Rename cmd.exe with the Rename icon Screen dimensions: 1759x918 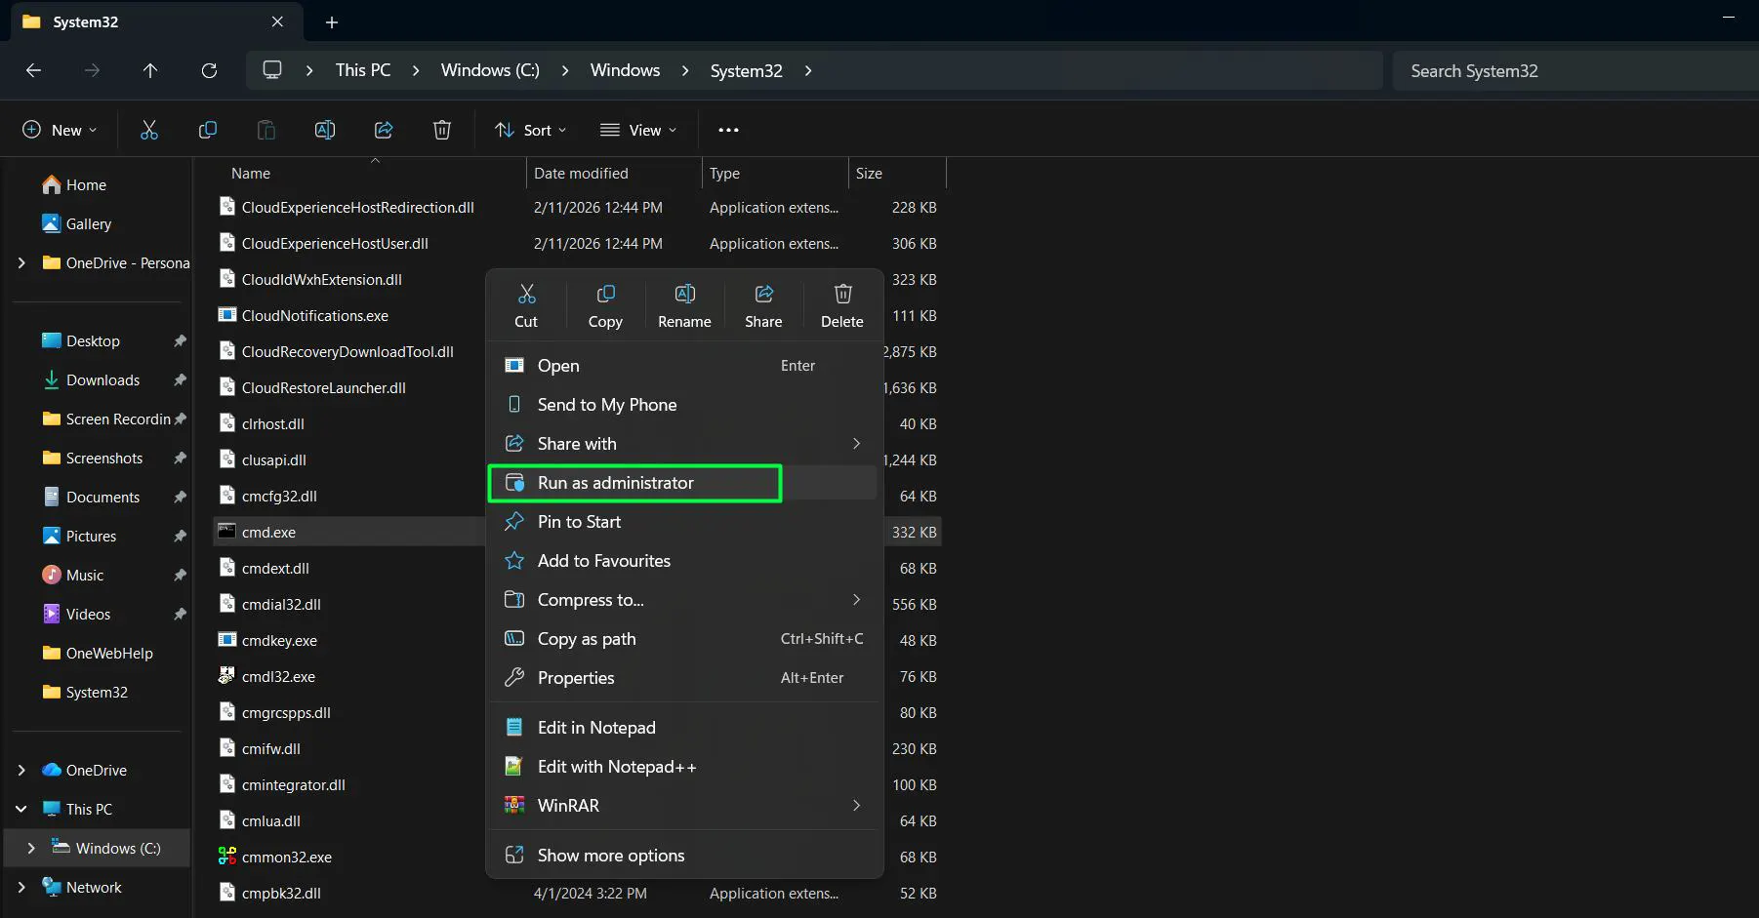(x=683, y=304)
